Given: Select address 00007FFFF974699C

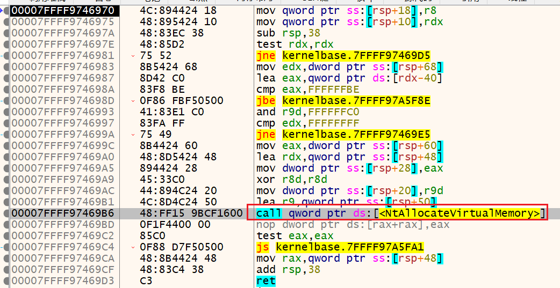Looking at the screenshot, I should click(63, 146).
